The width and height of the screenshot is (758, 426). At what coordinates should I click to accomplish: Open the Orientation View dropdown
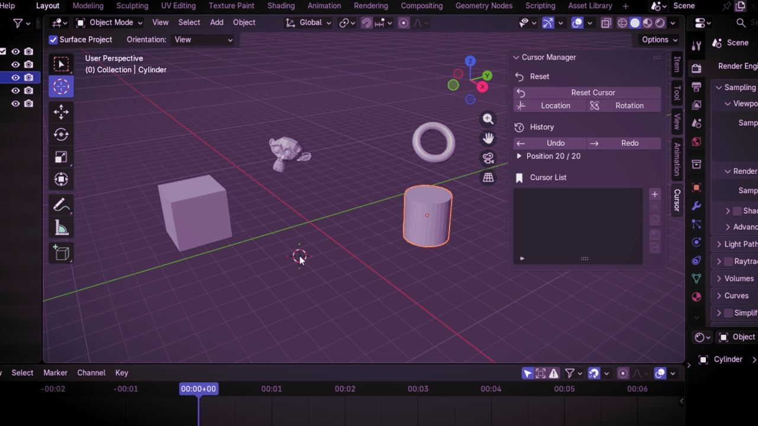click(x=203, y=40)
